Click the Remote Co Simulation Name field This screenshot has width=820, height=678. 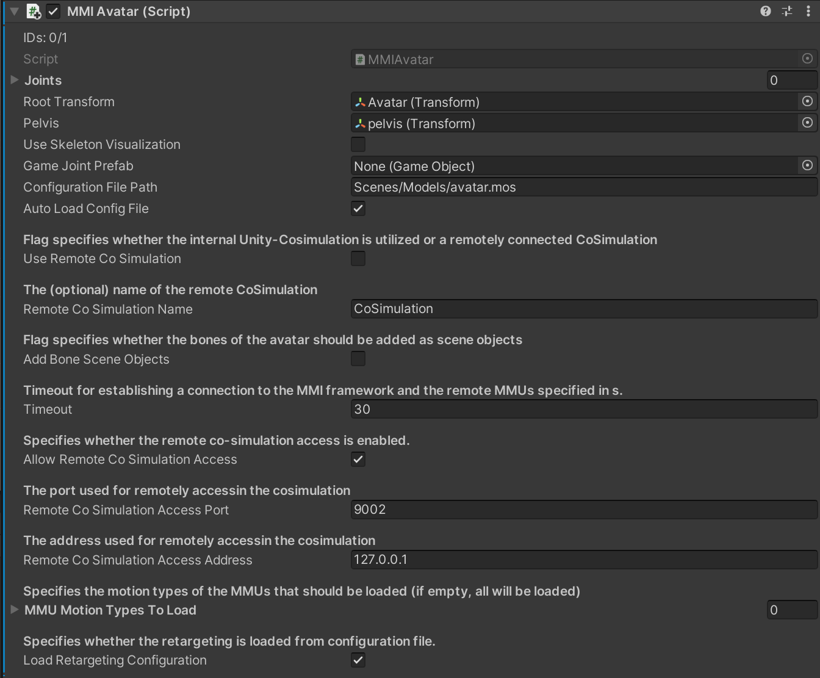(584, 308)
